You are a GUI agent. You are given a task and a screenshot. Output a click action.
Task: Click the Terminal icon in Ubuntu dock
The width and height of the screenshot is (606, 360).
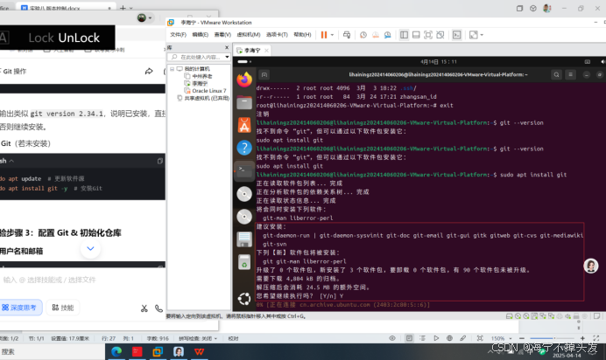pos(244,170)
